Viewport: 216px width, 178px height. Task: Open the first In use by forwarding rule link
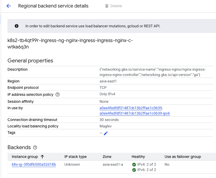(131, 108)
